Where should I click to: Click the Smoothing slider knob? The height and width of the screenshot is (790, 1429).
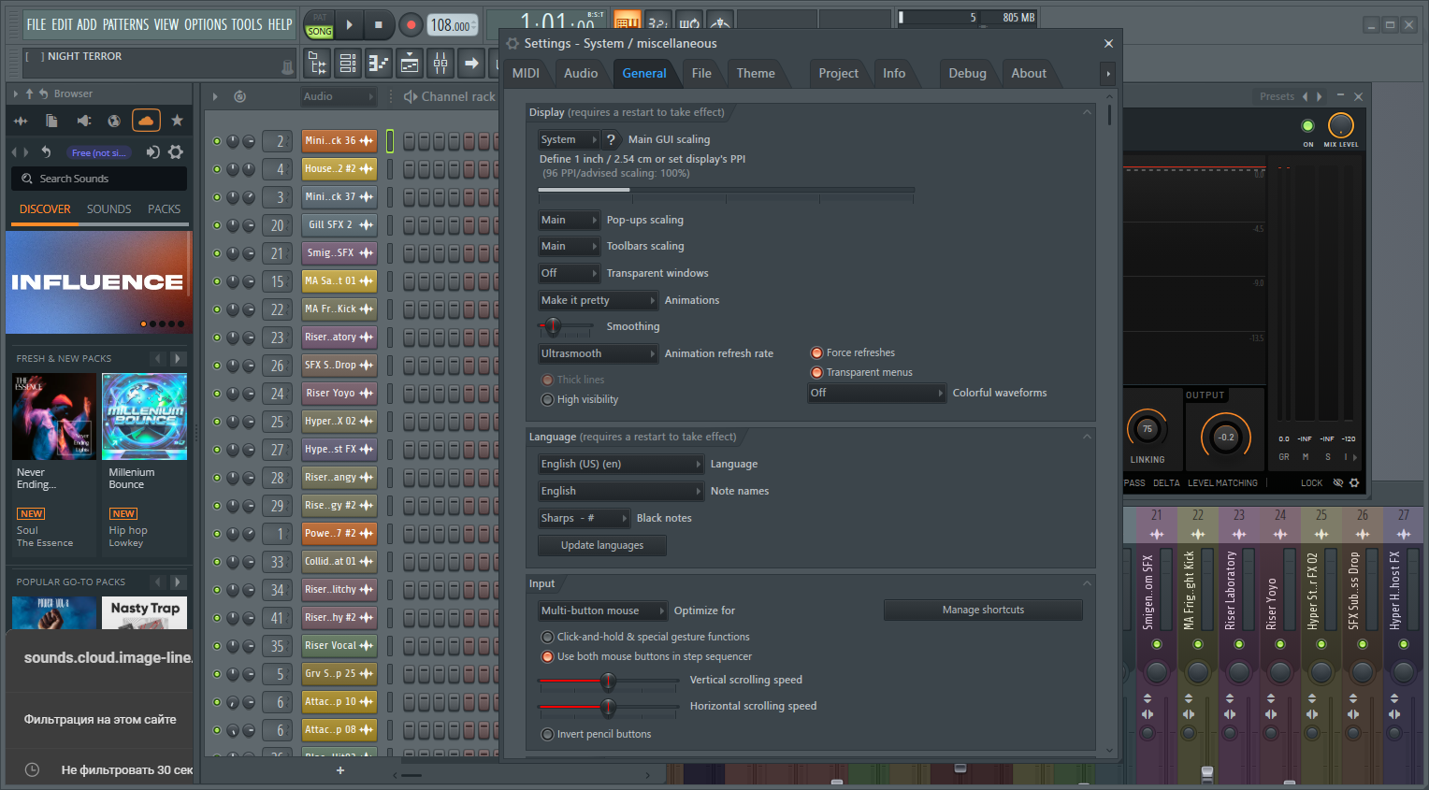click(553, 326)
